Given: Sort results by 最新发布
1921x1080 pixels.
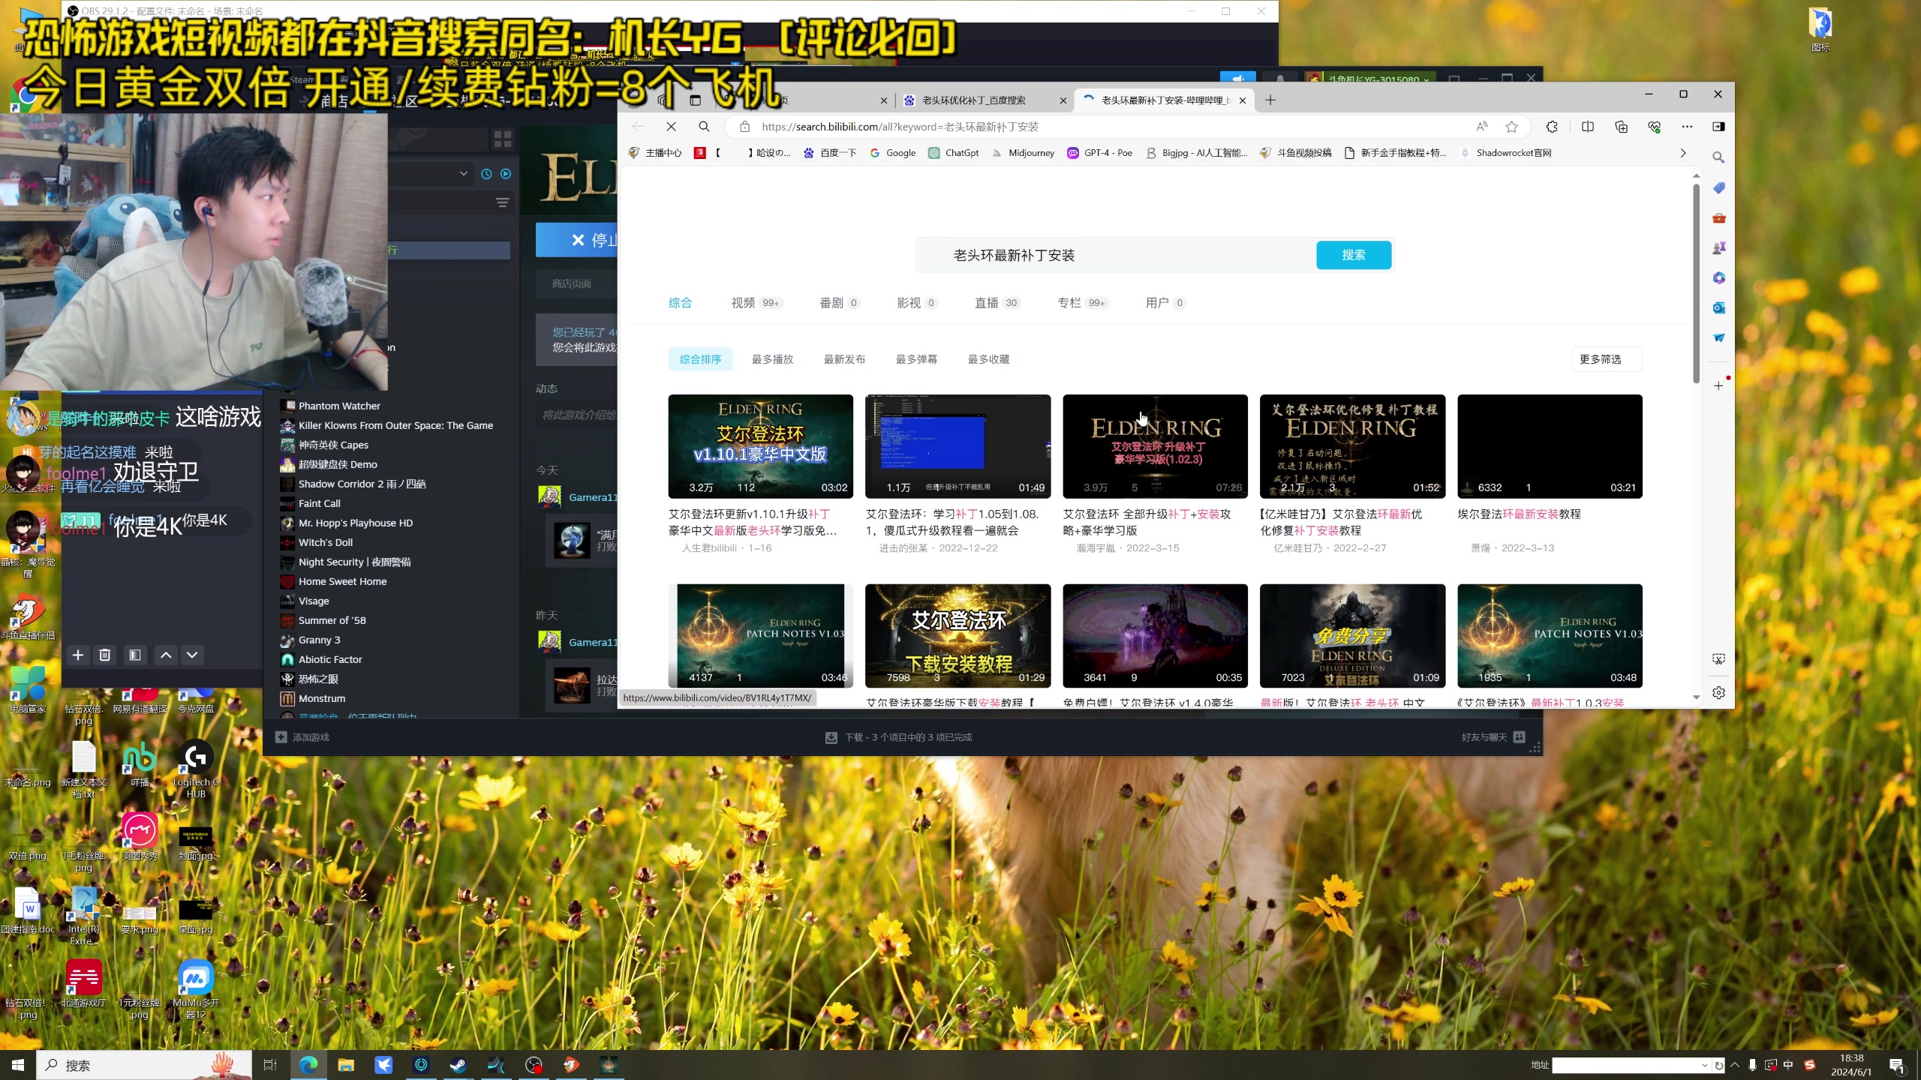Looking at the screenshot, I should click(x=844, y=359).
